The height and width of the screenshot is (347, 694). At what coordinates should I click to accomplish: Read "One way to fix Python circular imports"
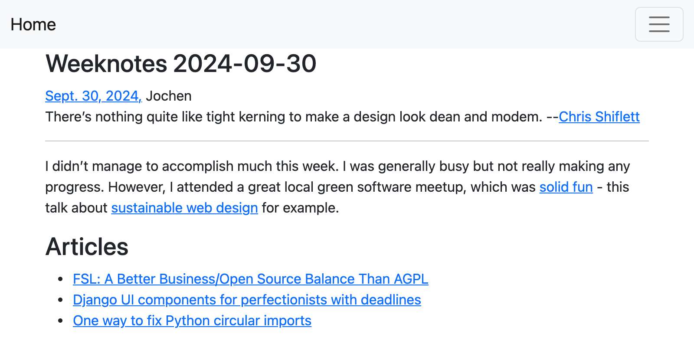point(192,321)
